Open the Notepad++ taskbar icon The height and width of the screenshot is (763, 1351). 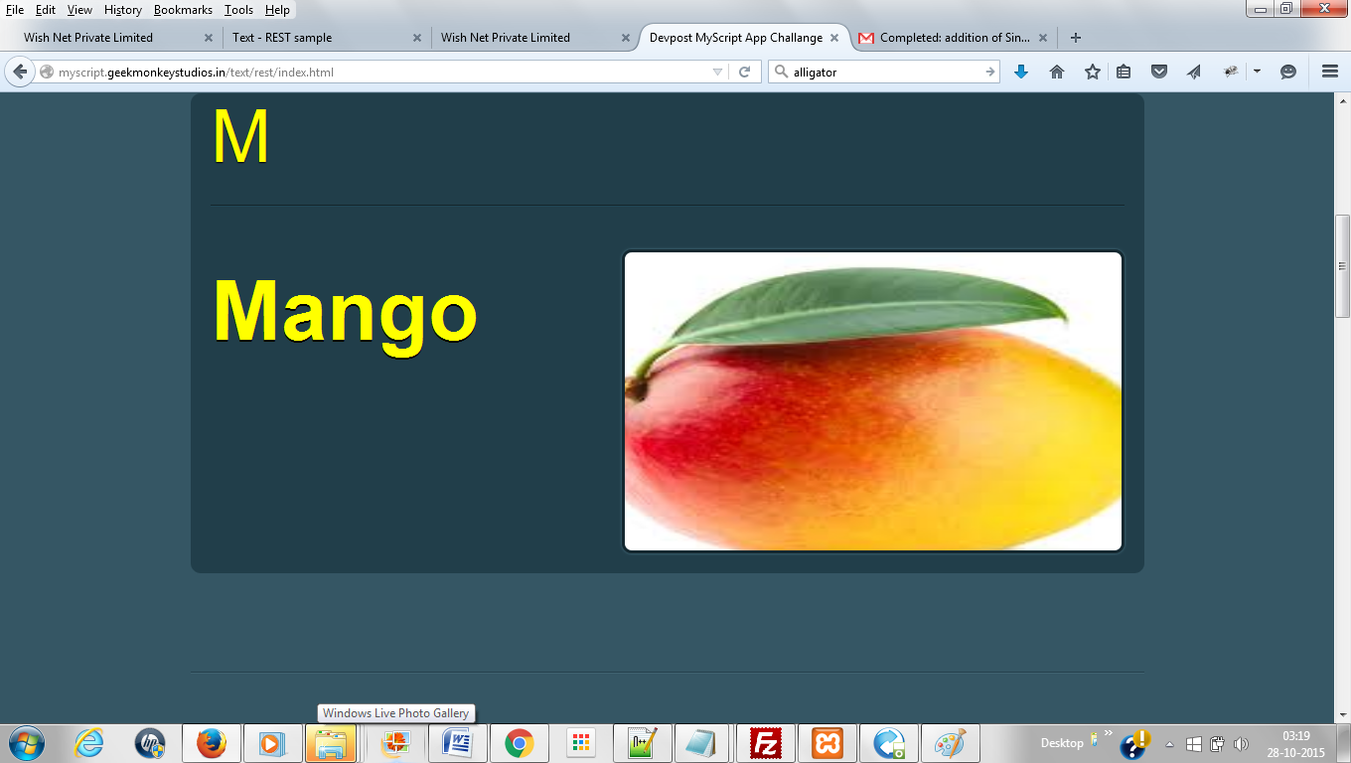[x=643, y=743]
